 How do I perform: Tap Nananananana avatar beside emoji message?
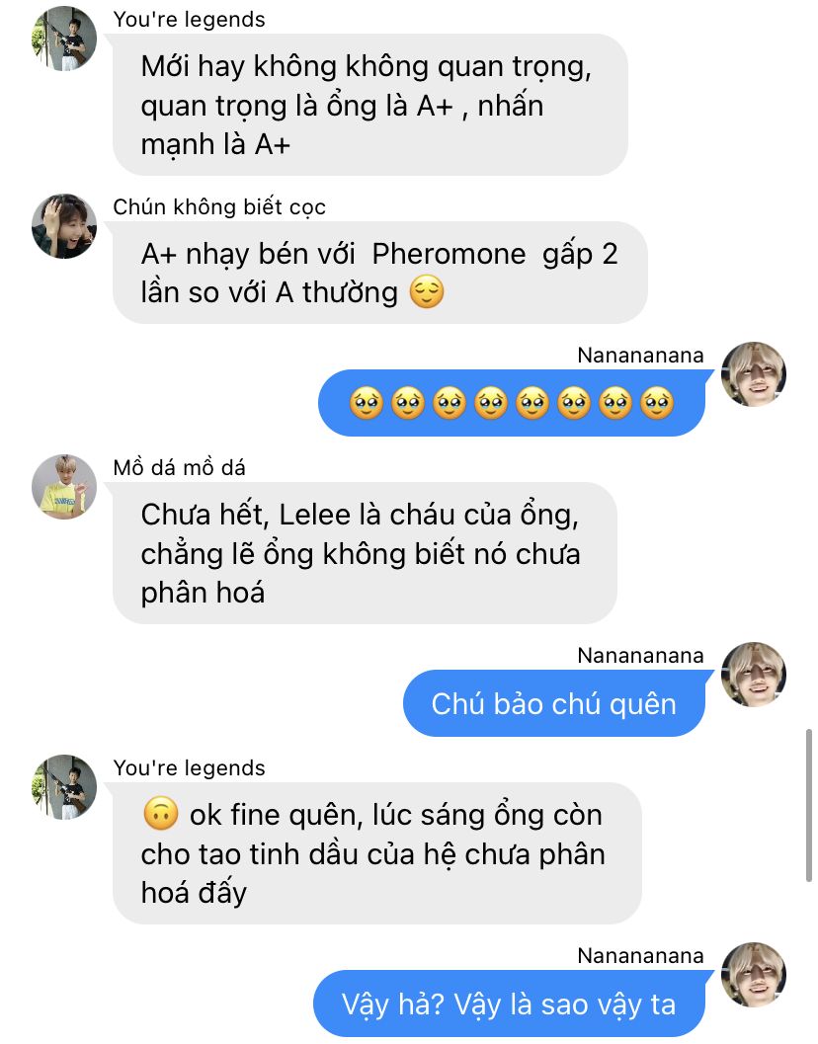[754, 374]
